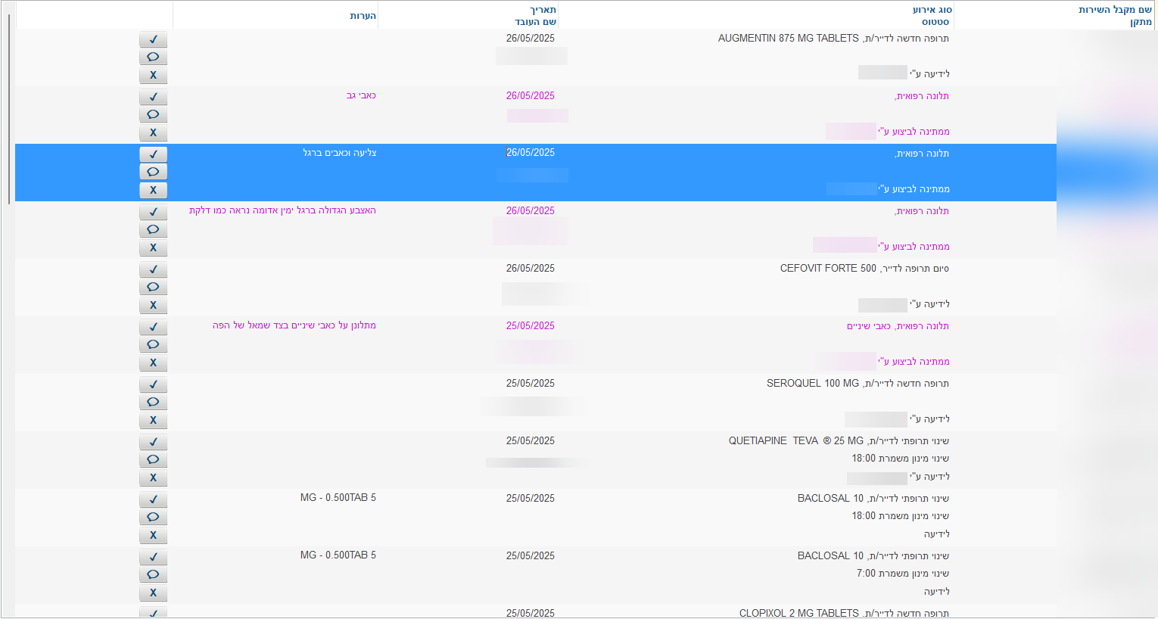Viewport: 1158px width, 619px height.
Task: Open comment icon on BACLOSAL 10 row at 7:00
Action: [x=153, y=575]
